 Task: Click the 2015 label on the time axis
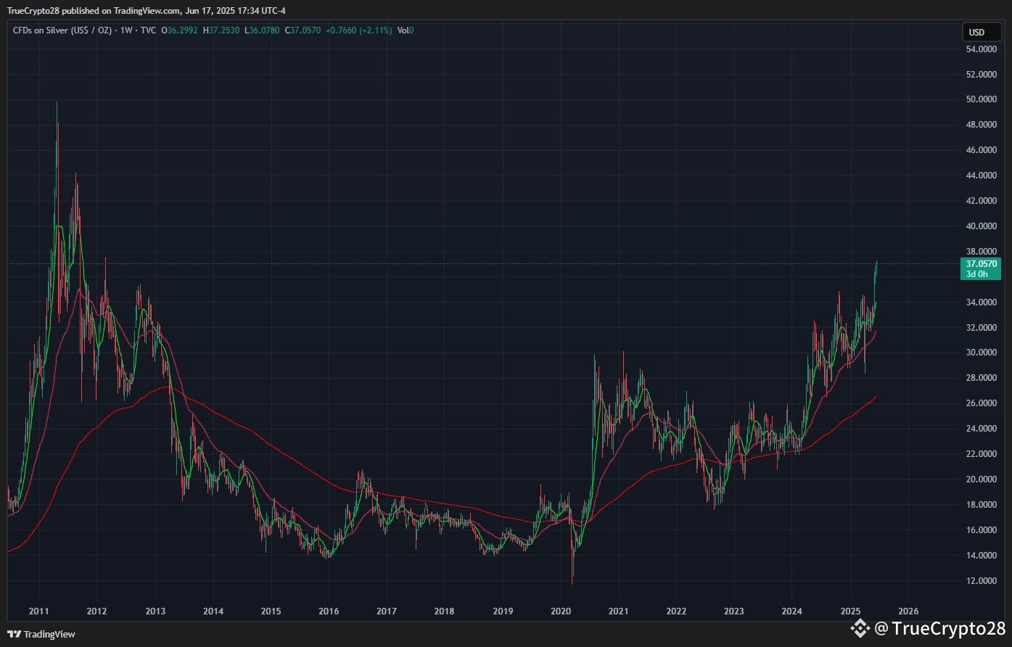point(271,611)
